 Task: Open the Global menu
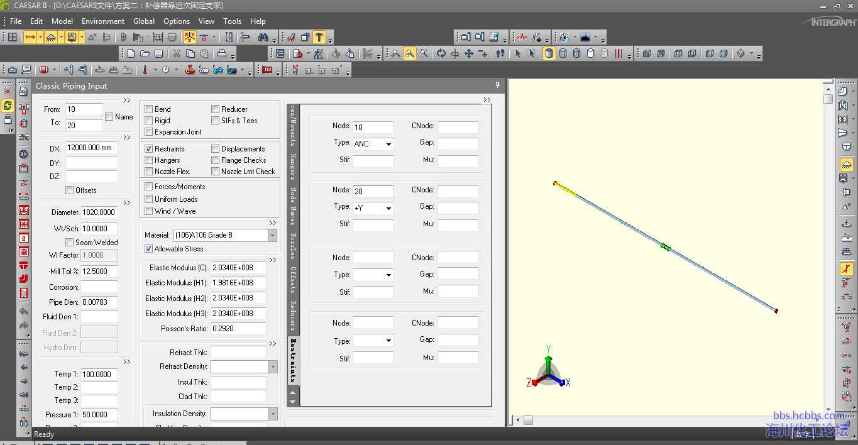coord(144,21)
